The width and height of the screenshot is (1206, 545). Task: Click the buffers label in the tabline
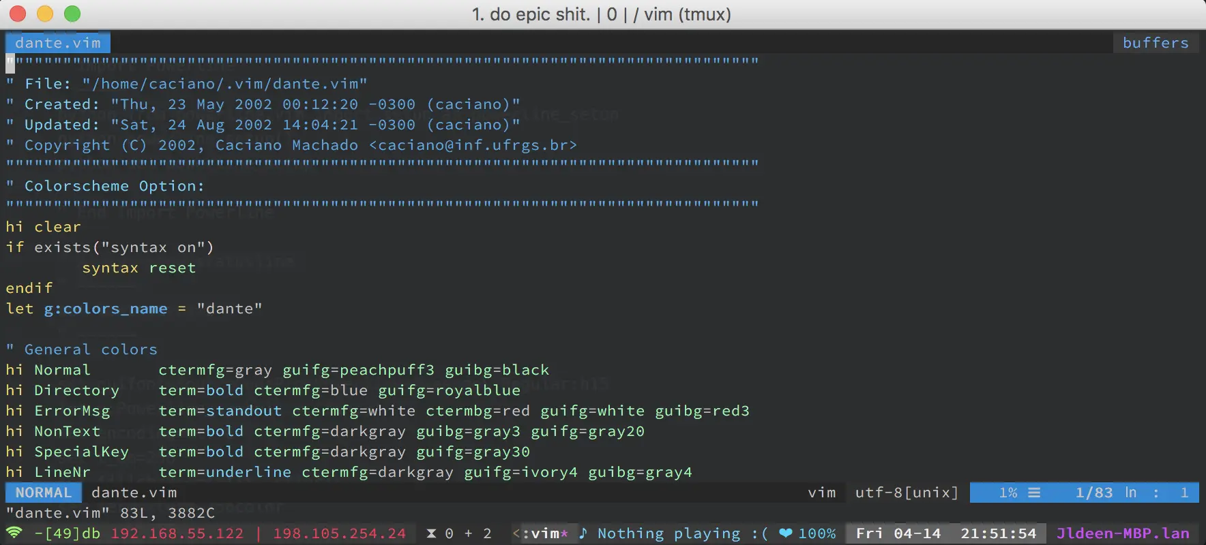pos(1156,43)
